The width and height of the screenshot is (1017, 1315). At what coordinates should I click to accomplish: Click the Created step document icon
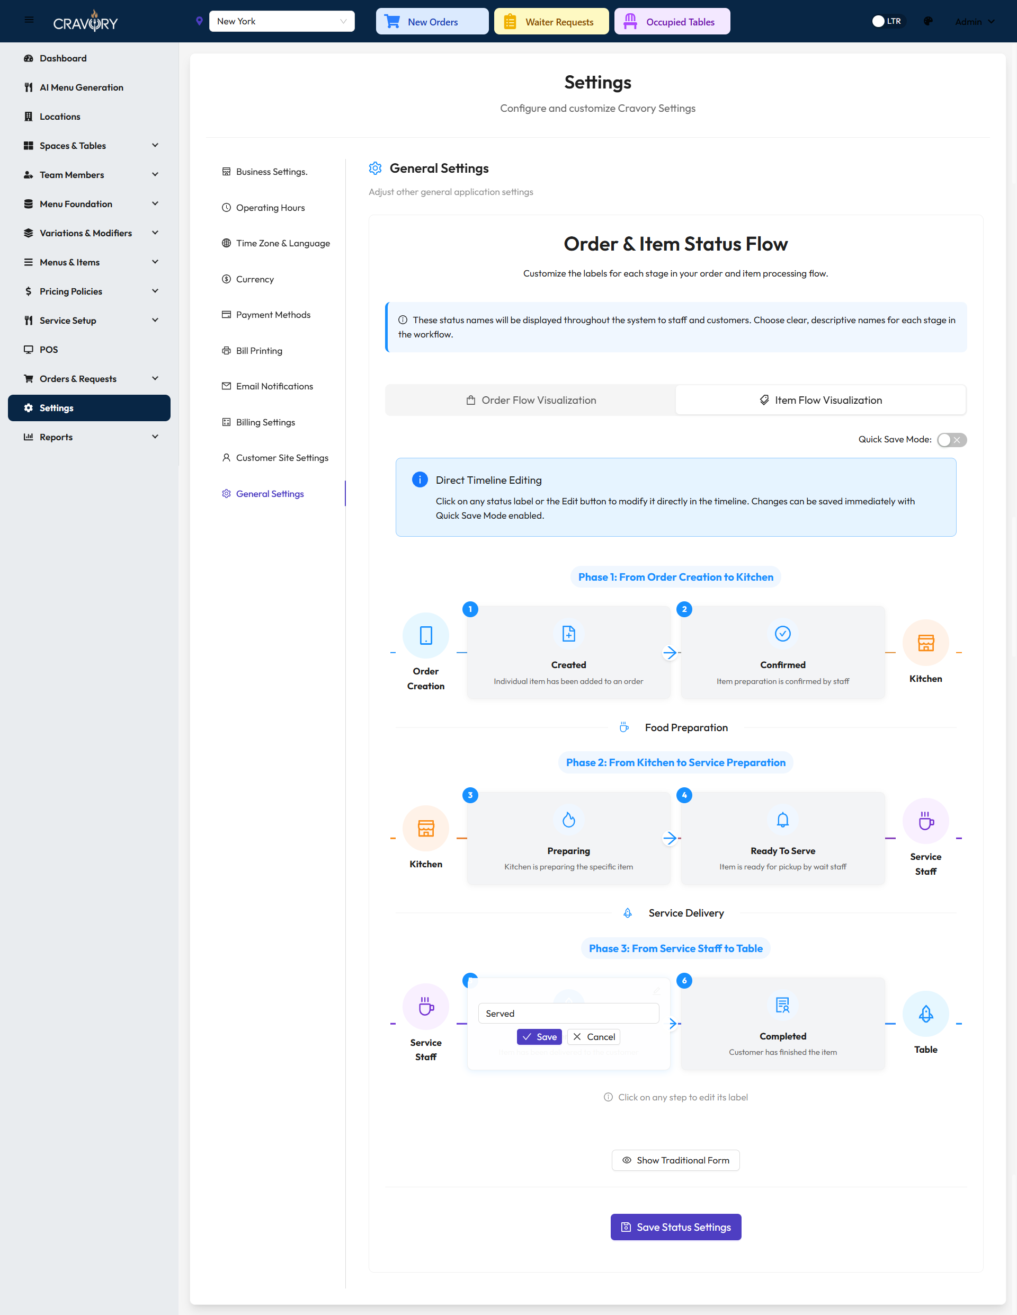pyautogui.click(x=568, y=634)
